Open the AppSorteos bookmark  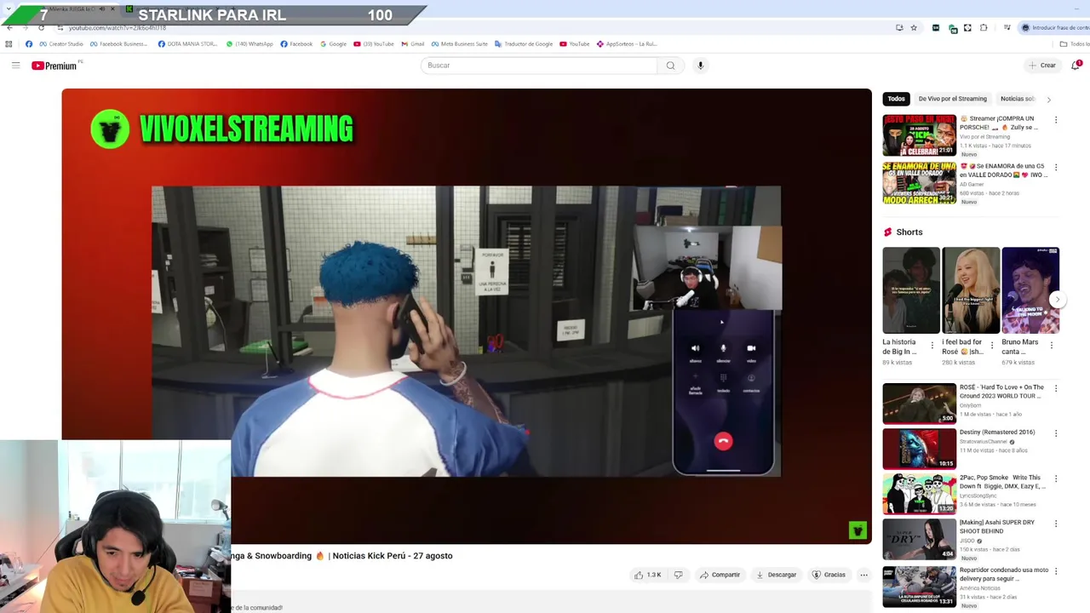point(627,44)
